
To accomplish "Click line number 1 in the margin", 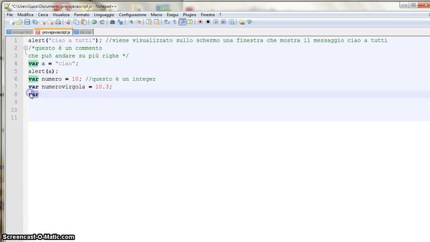I will coord(15,40).
